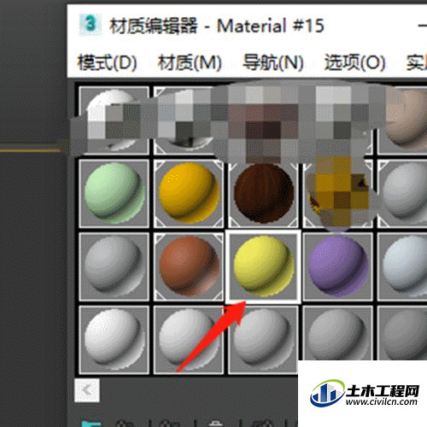The image size is (427, 427).
Task: Select the brightest white sphere in the bottom row
Action: coord(114,340)
